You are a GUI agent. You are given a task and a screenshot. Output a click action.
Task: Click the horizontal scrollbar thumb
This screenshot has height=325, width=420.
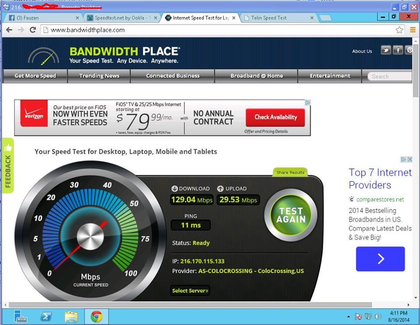[x=190, y=304]
